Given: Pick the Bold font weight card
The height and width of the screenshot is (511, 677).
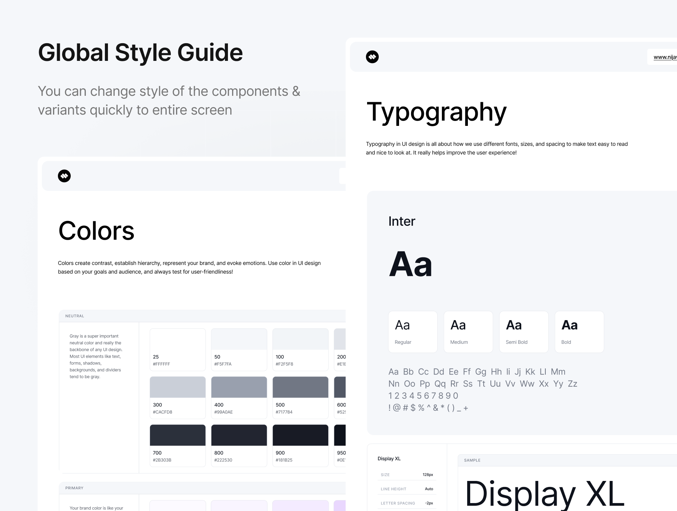Looking at the screenshot, I should [579, 332].
